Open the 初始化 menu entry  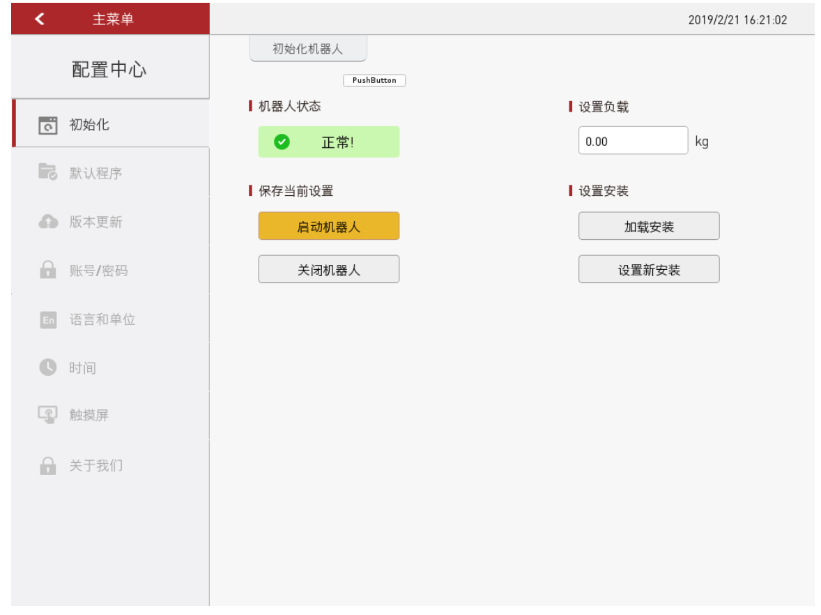[111, 123]
